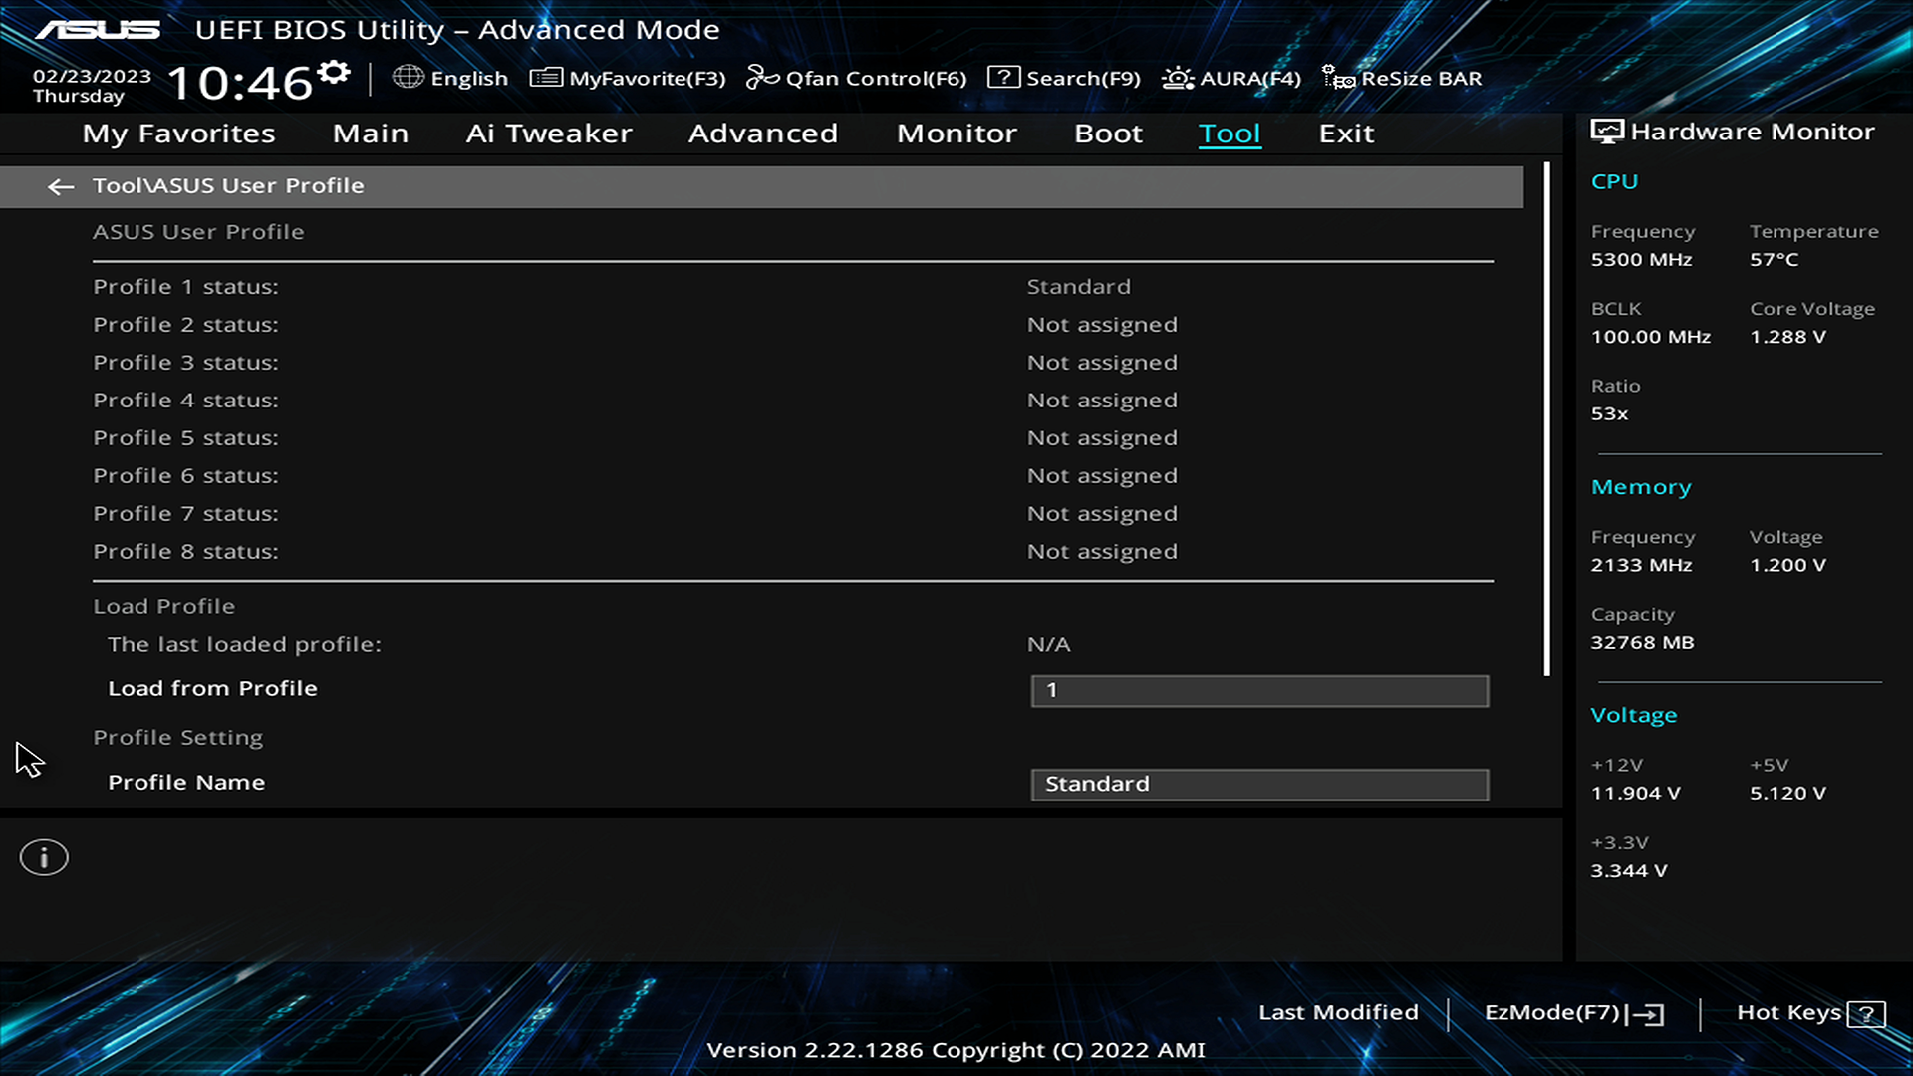
Task: Open MyFavorite(F3) list icon
Action: 546,77
